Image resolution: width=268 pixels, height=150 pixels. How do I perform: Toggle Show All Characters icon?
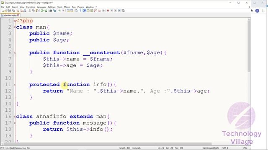point(80,10)
